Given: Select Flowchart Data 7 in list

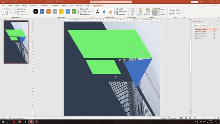Looking at the screenshot, I should click(x=200, y=34).
